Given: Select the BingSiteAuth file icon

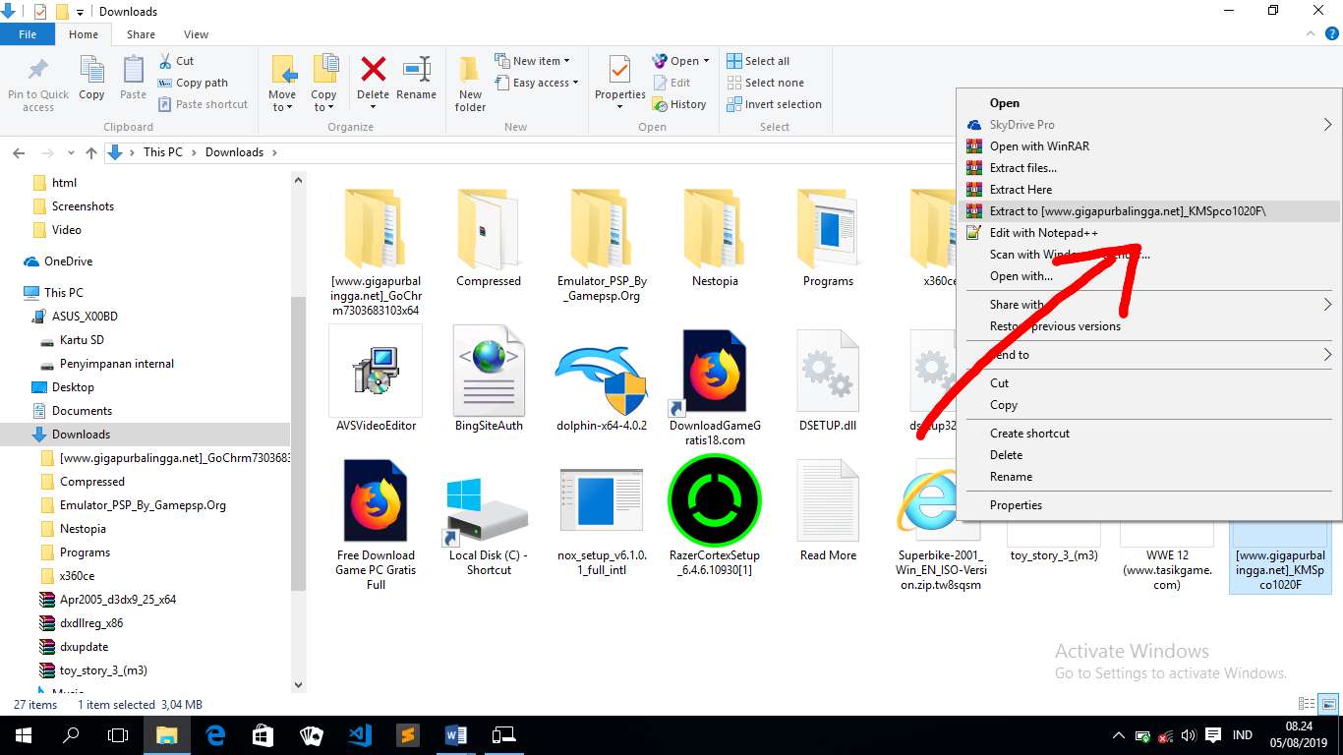Looking at the screenshot, I should click(x=489, y=370).
